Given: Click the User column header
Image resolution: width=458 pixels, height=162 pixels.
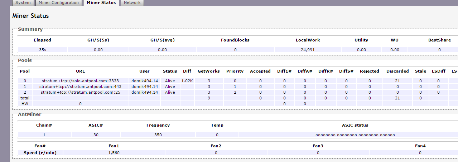Looking at the screenshot, I should point(144,71).
